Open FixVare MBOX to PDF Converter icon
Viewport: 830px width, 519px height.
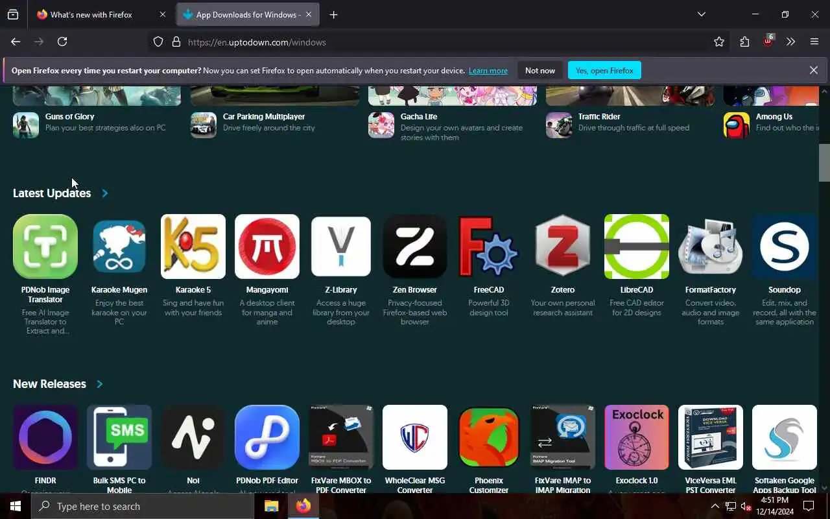(341, 437)
